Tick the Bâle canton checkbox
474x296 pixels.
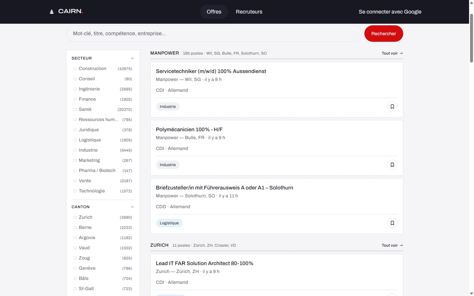click(75, 279)
